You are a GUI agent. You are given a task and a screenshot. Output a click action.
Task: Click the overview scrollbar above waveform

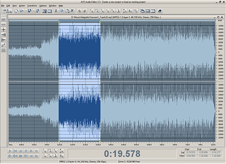[x=112, y=20]
